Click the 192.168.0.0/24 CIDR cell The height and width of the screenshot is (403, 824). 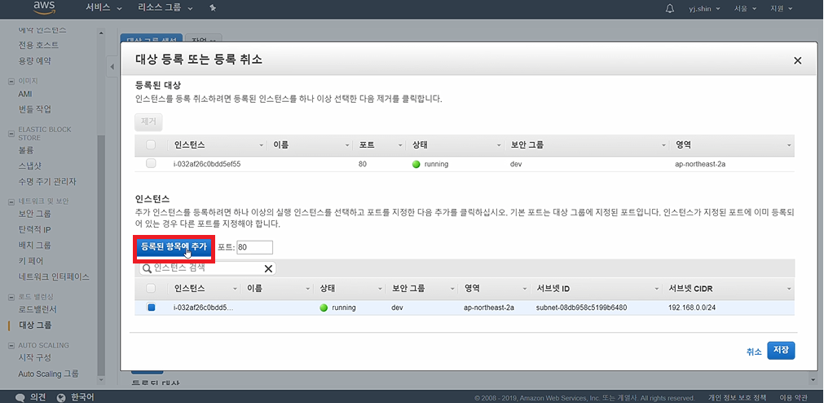pos(692,308)
